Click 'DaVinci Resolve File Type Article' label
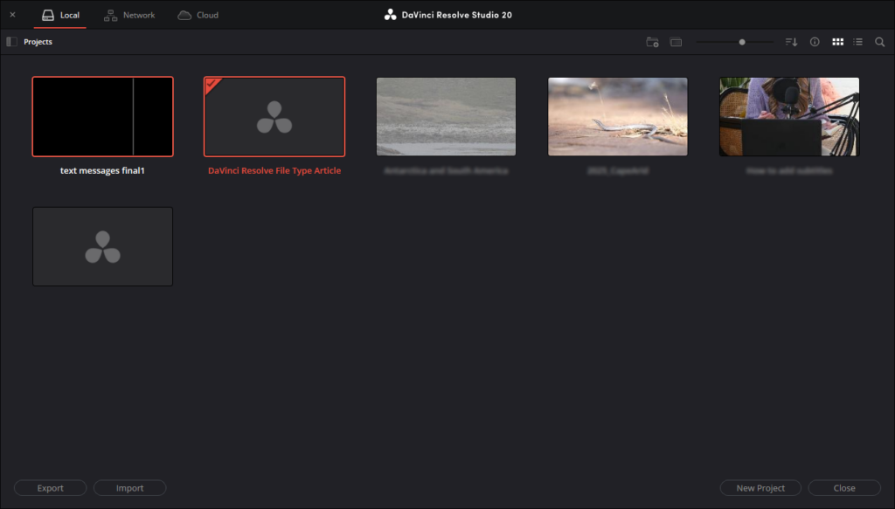Screen dimensions: 895x509 tap(274, 170)
